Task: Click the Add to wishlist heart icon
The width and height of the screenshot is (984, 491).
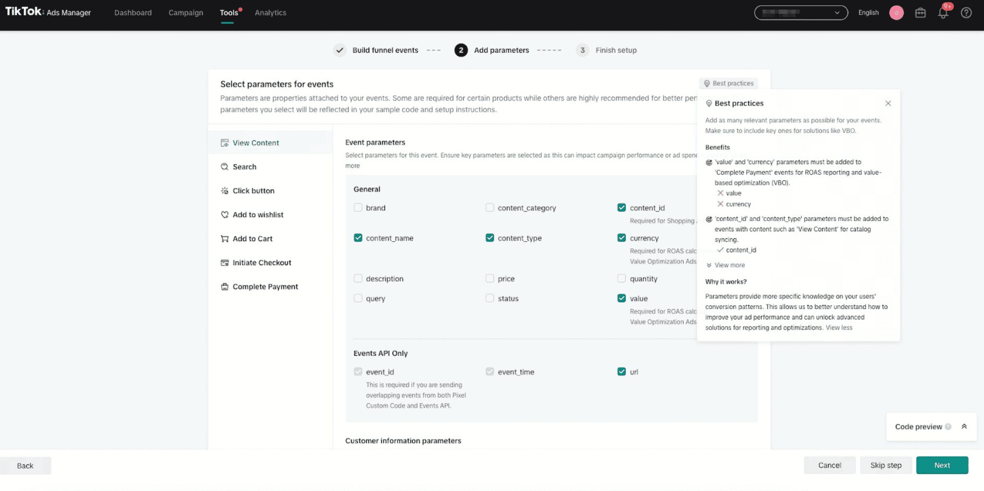Action: 225,214
